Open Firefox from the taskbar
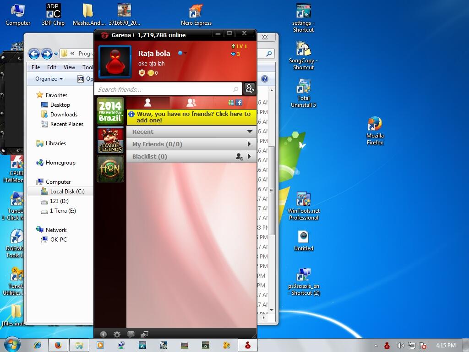This screenshot has width=469, height=352. point(58,345)
